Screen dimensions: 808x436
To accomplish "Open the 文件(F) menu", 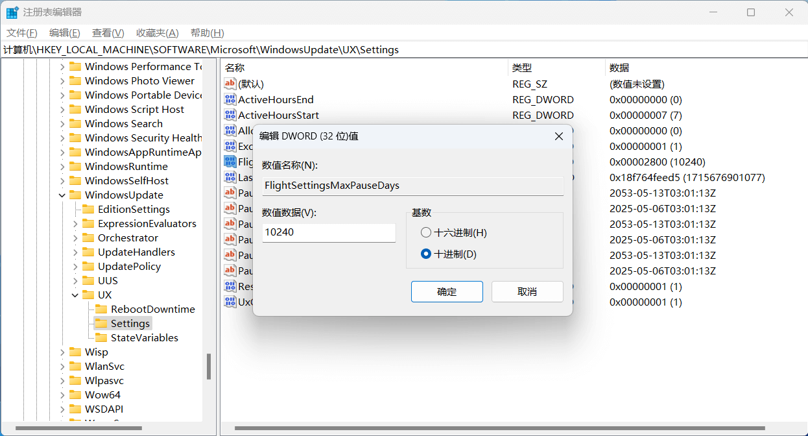I will coord(22,33).
